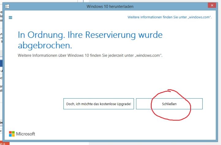
Task: Open the "Weitere Informationen finden Sie unter" link
Action: click(170, 17)
